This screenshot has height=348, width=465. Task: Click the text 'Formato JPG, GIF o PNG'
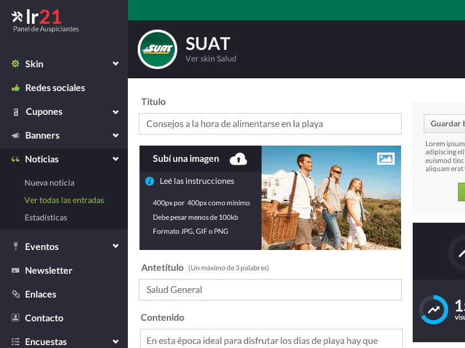tap(191, 231)
